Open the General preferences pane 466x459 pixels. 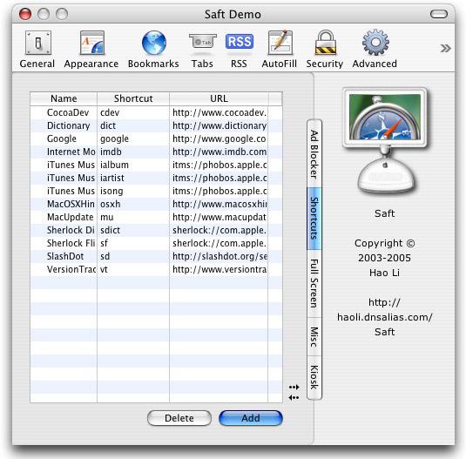pos(37,50)
